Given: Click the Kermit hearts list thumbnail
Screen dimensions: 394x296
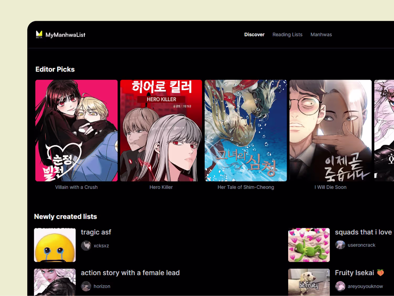Looking at the screenshot, I should tap(309, 245).
